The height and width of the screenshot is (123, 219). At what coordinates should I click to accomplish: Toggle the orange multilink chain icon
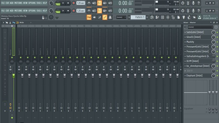click(105, 17)
